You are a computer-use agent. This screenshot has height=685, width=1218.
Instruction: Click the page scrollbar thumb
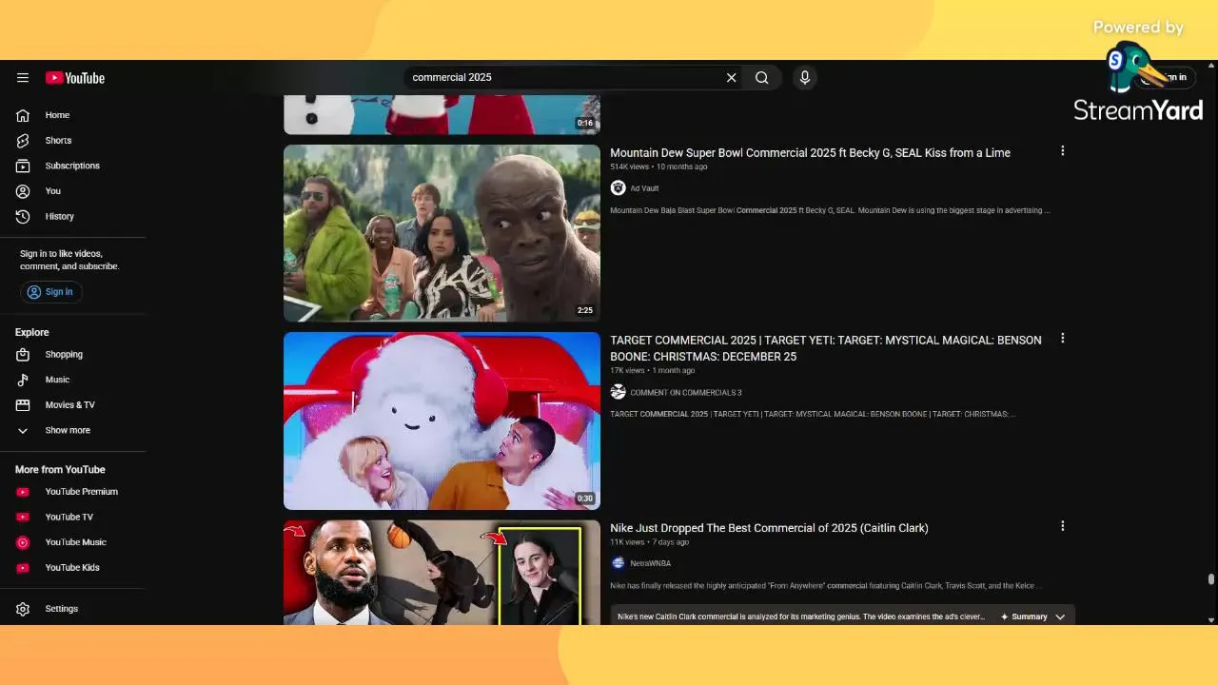pos(1210,579)
